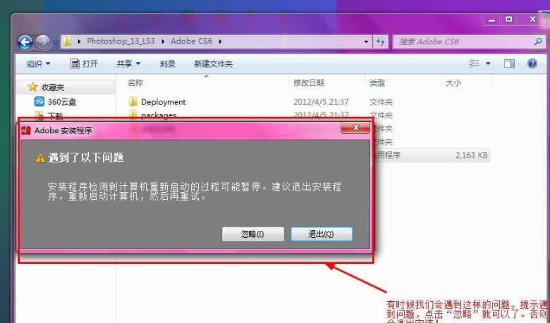Select the Deployment folder
This screenshot has width=550, height=323.
point(163,102)
